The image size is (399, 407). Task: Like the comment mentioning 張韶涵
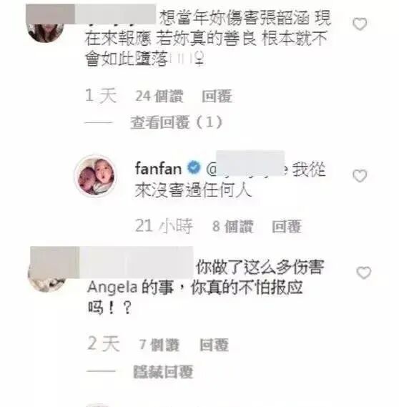pyautogui.click(x=360, y=24)
